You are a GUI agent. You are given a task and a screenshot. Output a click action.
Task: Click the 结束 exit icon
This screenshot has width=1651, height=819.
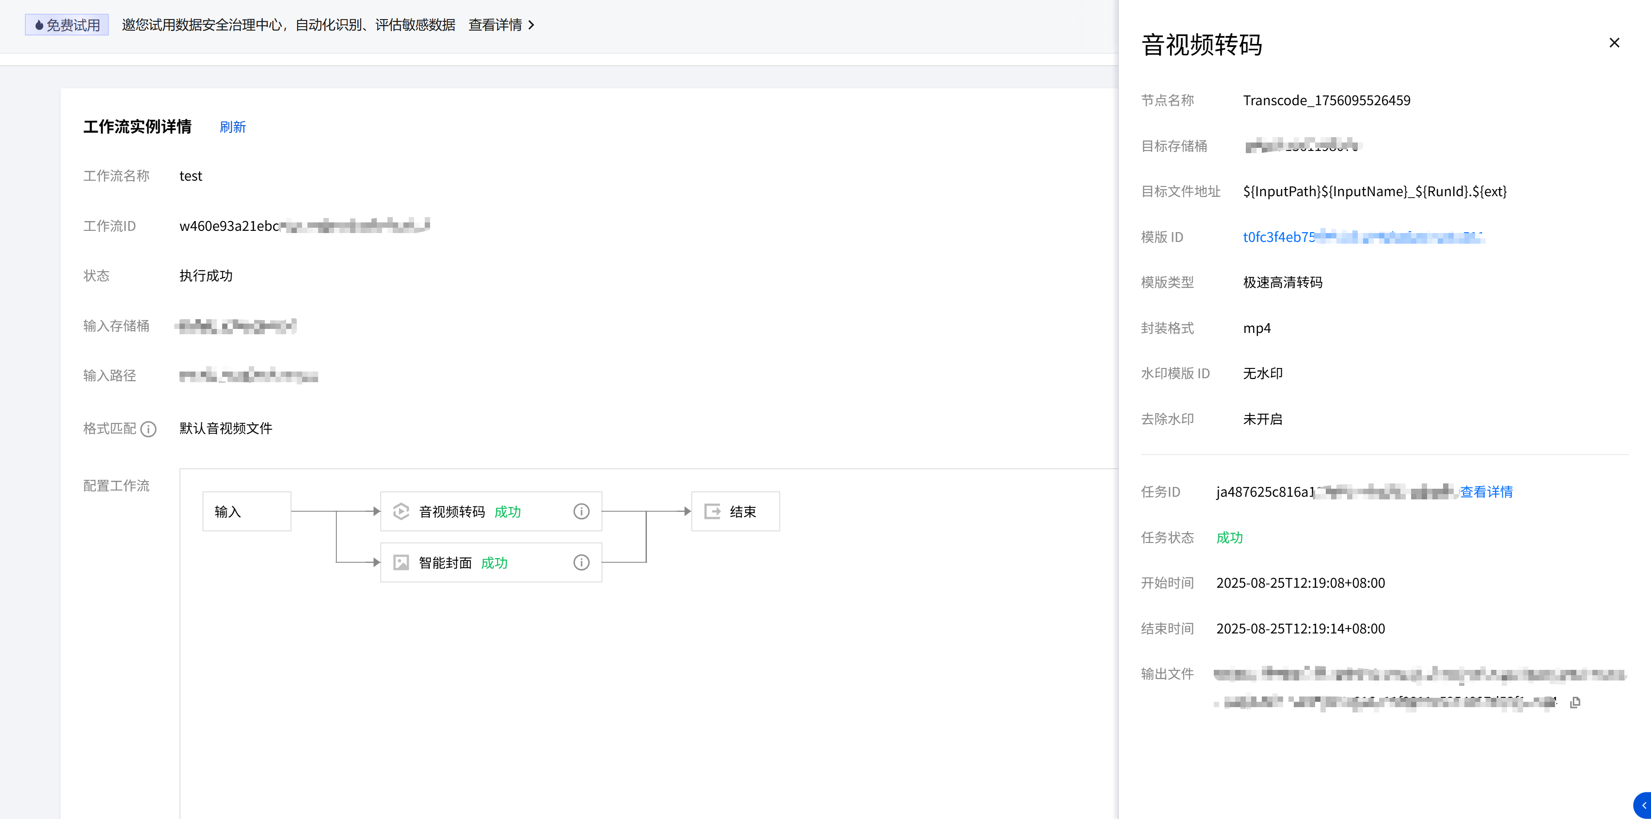click(x=712, y=511)
